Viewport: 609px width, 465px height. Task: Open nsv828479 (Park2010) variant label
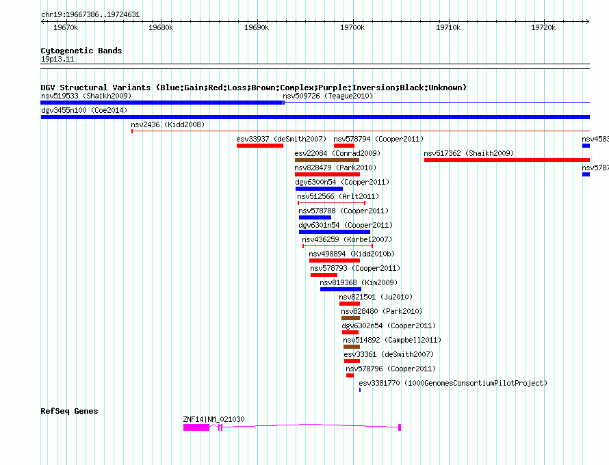point(335,168)
